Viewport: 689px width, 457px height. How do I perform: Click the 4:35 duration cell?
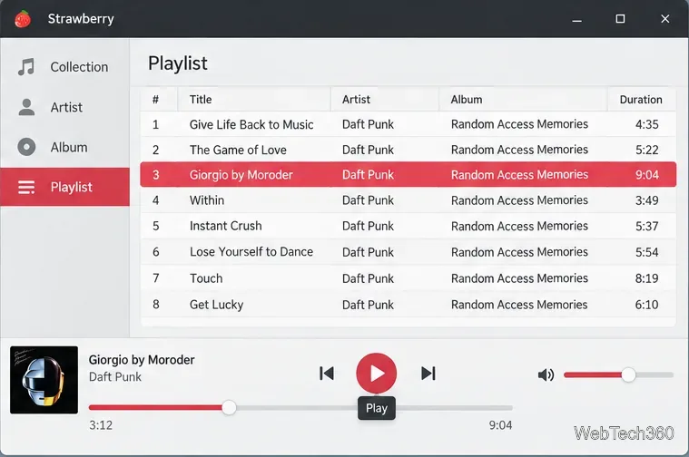(x=647, y=124)
